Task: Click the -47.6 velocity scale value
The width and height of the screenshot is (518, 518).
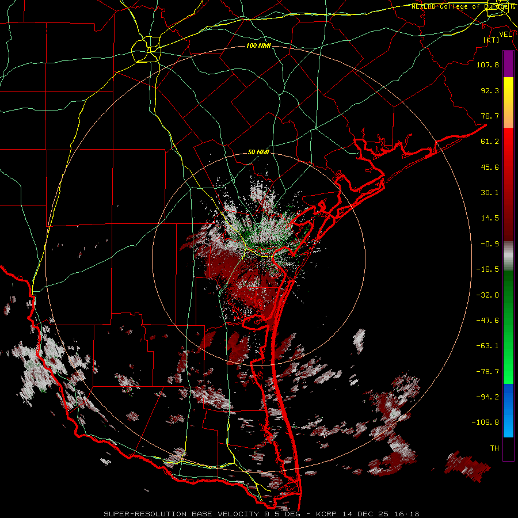Action: click(x=487, y=321)
